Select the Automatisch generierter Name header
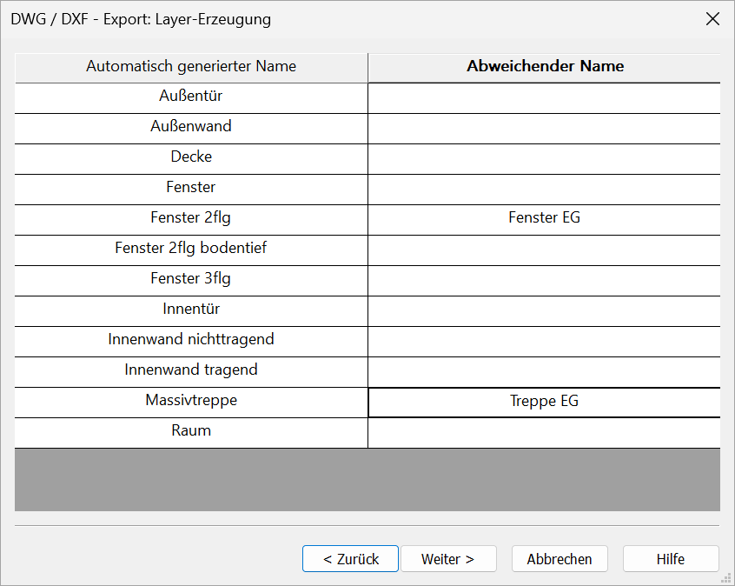Image resolution: width=735 pixels, height=586 pixels. (x=191, y=68)
